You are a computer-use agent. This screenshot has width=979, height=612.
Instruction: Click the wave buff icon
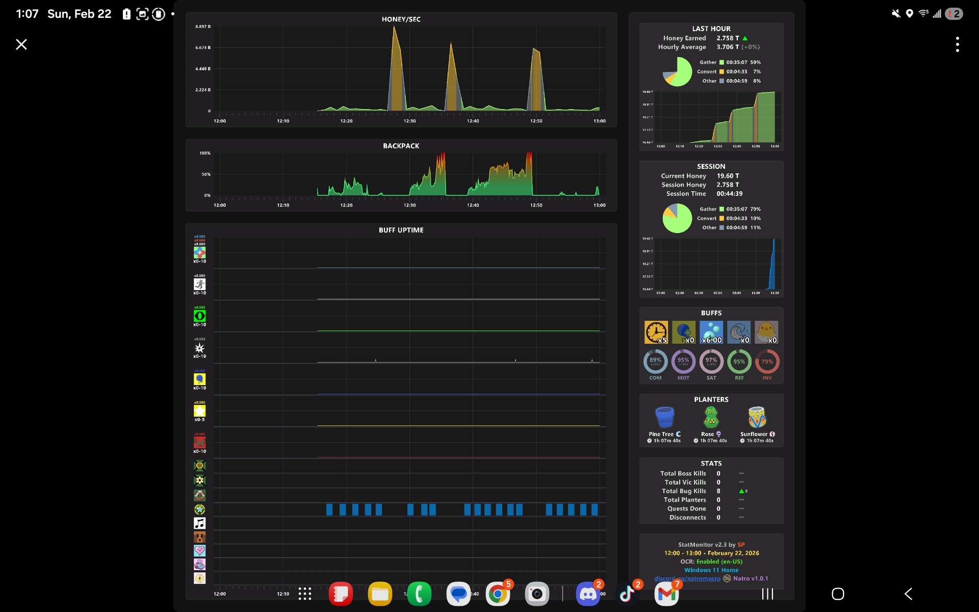(x=740, y=333)
